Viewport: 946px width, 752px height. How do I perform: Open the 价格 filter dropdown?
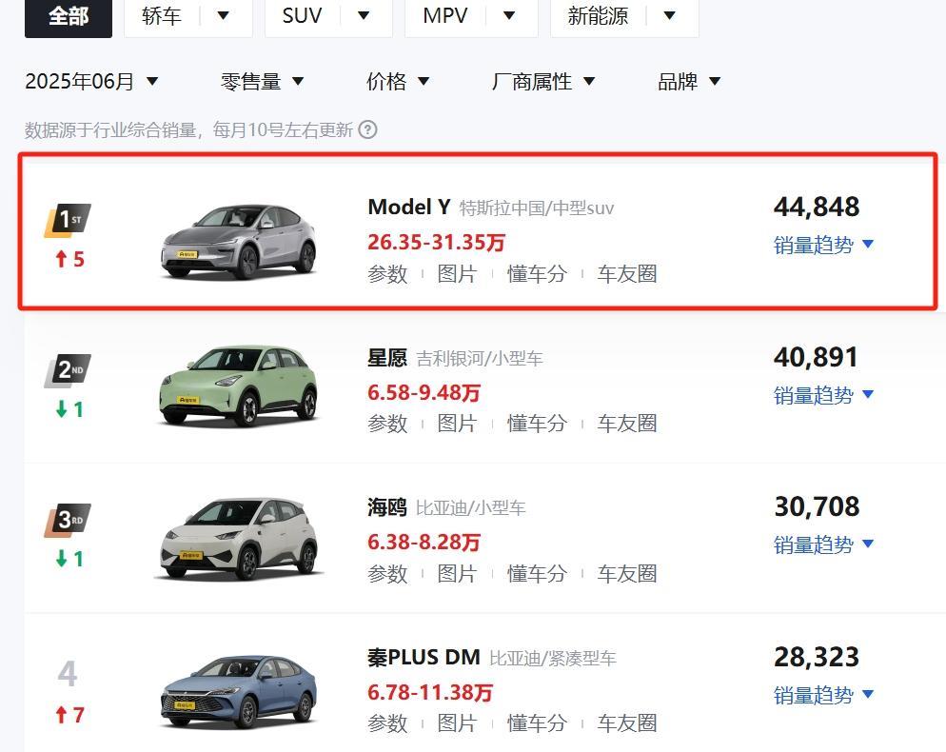click(x=398, y=81)
